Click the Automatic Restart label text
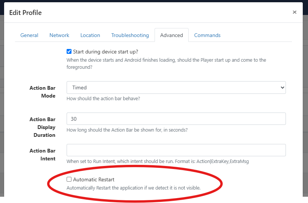The image size is (308, 203). click(x=94, y=179)
